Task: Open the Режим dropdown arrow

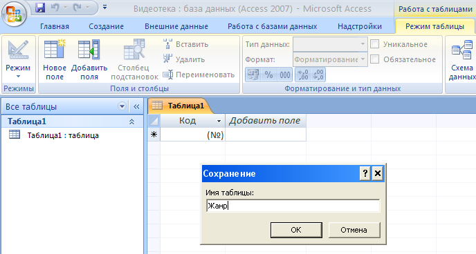Action: coord(18,77)
